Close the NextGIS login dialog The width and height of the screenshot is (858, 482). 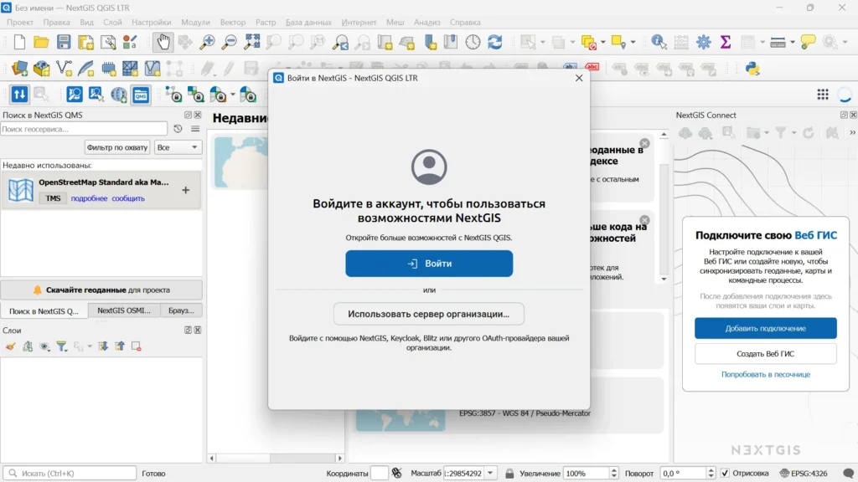coord(579,78)
